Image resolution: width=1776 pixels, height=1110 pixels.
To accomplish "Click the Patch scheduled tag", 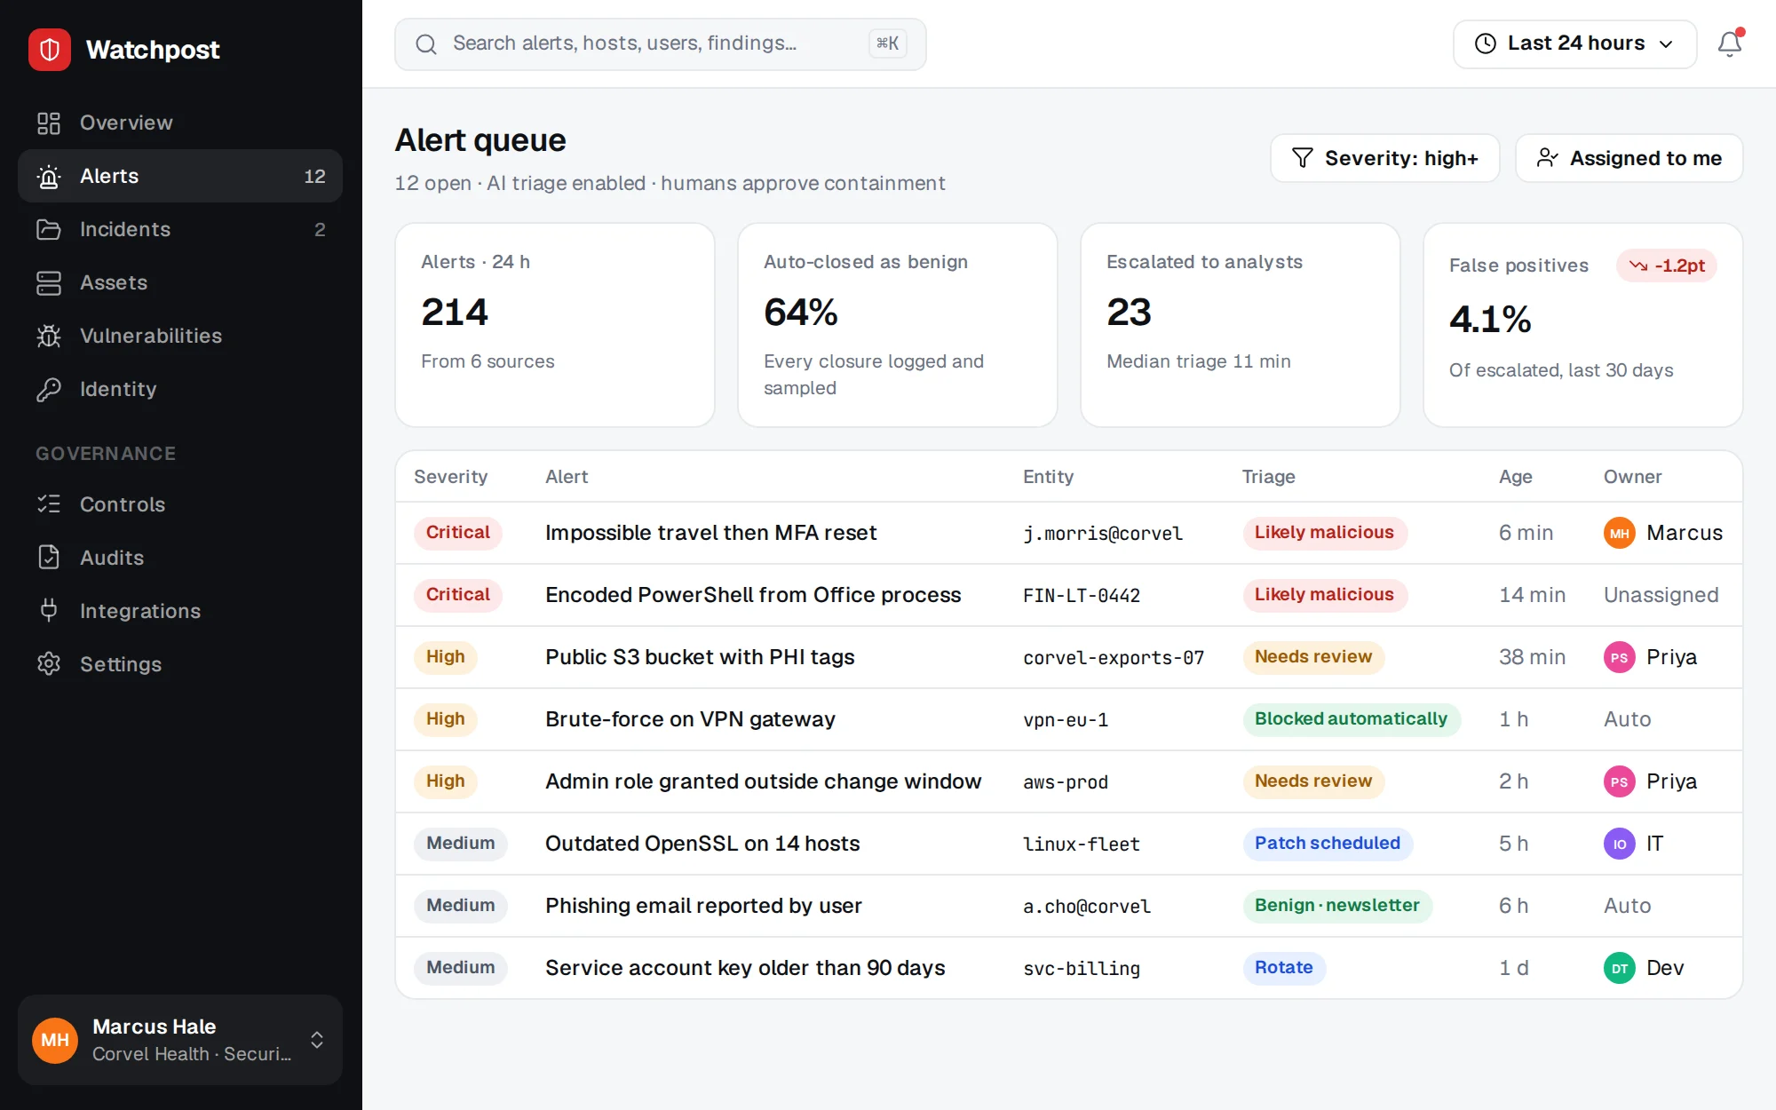I will [x=1328, y=844].
